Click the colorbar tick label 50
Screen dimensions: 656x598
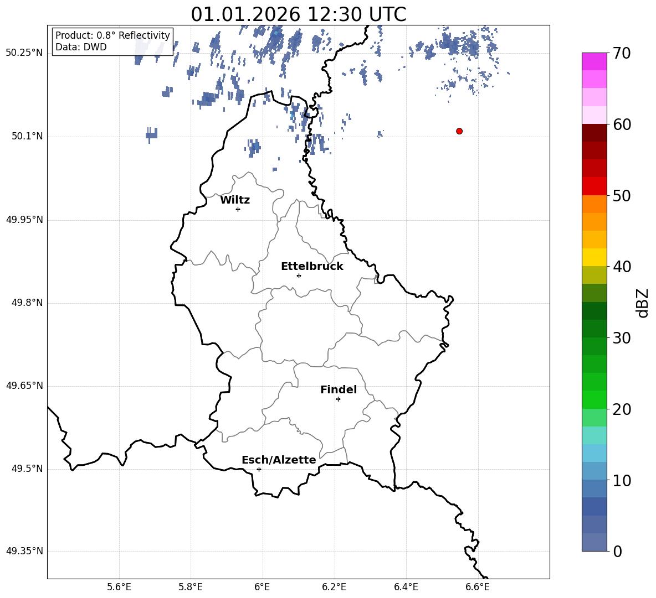pyautogui.click(x=622, y=195)
